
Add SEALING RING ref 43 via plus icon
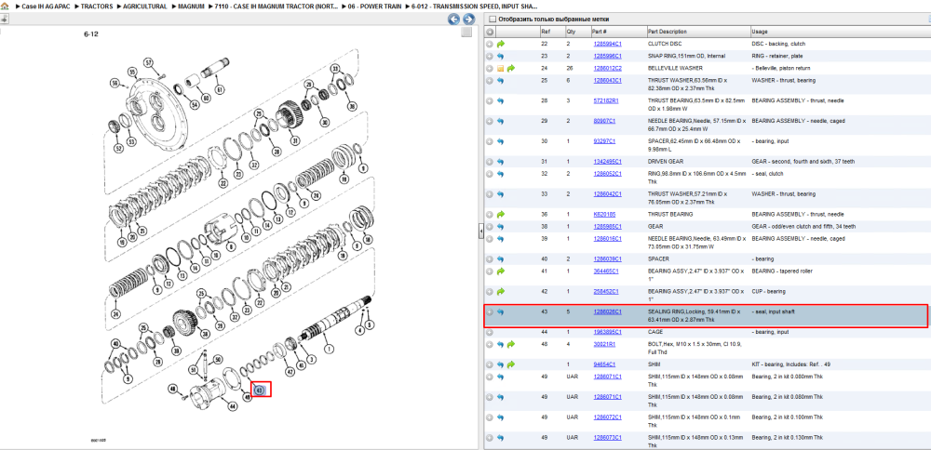coord(490,311)
